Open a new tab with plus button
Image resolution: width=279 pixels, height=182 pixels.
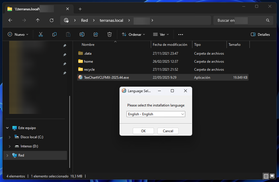click(80, 9)
